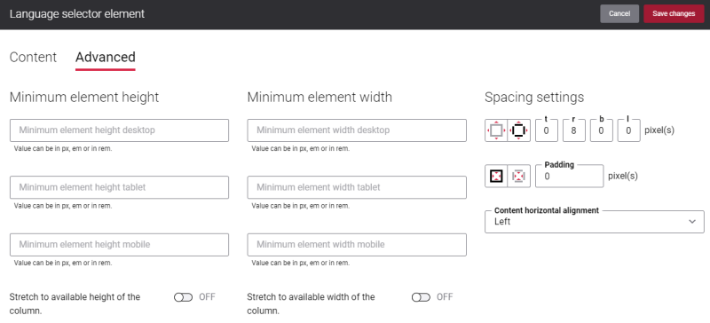The width and height of the screenshot is (710, 323).
Task: Toggle stretch to available width switch
Action: pyautogui.click(x=421, y=297)
